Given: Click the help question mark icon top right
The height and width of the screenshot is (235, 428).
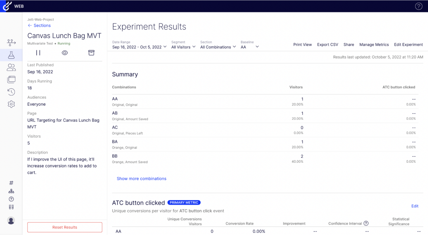Looking at the screenshot, I should 418,6.
